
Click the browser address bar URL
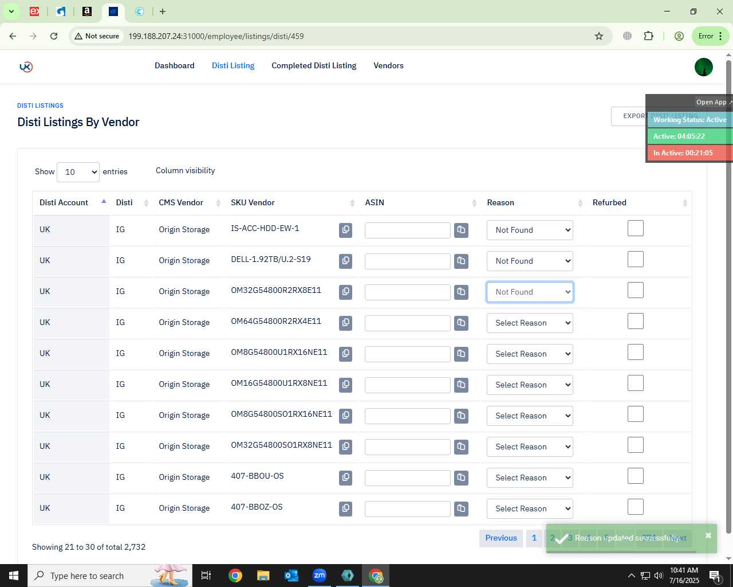pos(216,36)
